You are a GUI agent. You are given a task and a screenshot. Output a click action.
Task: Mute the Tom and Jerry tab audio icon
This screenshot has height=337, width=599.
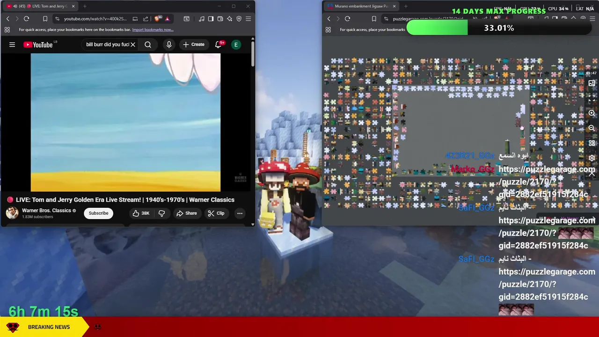pos(15,6)
